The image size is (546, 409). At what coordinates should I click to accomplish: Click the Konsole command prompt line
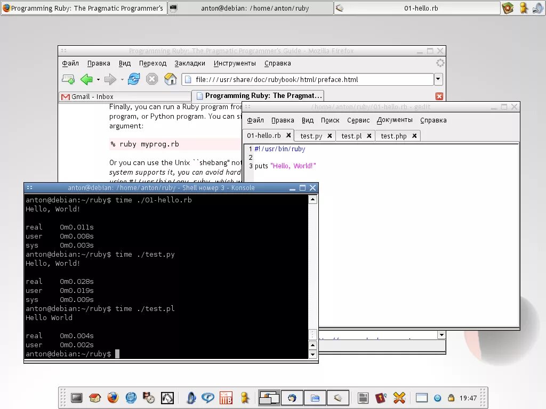point(73,354)
